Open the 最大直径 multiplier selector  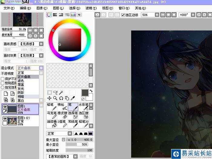pos(63,140)
